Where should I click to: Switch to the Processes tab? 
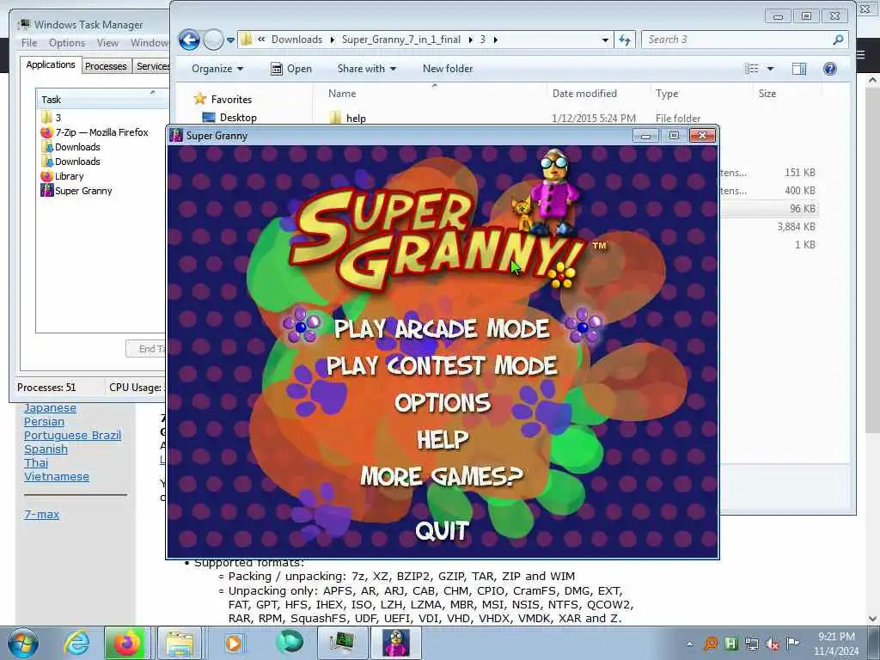tap(106, 66)
